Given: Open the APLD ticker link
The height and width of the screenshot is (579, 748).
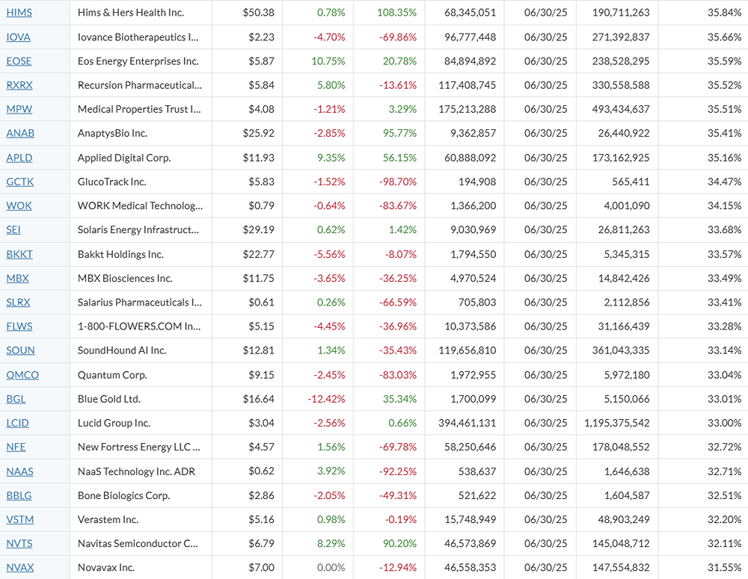Looking at the screenshot, I should (x=19, y=158).
